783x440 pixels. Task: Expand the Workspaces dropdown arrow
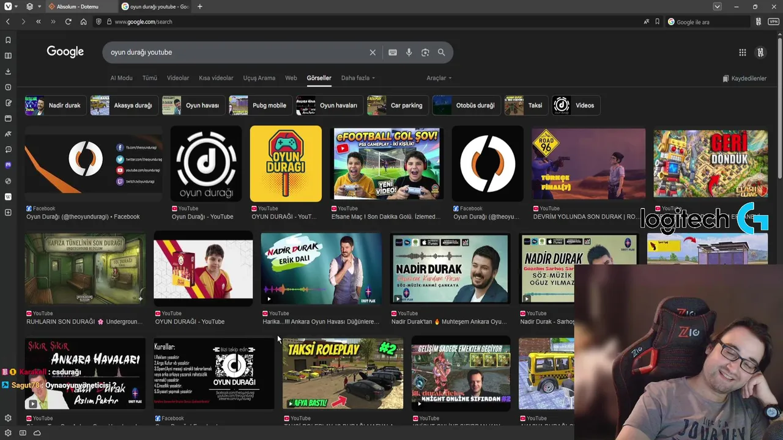tap(40, 7)
